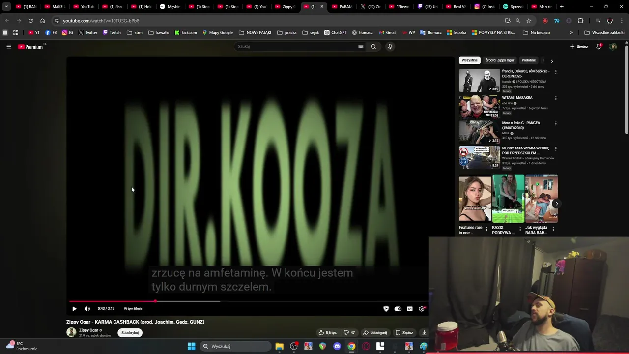Open the 'Features rare in one' Short thumbnail
The height and width of the screenshot is (354, 629).
[x=475, y=199]
